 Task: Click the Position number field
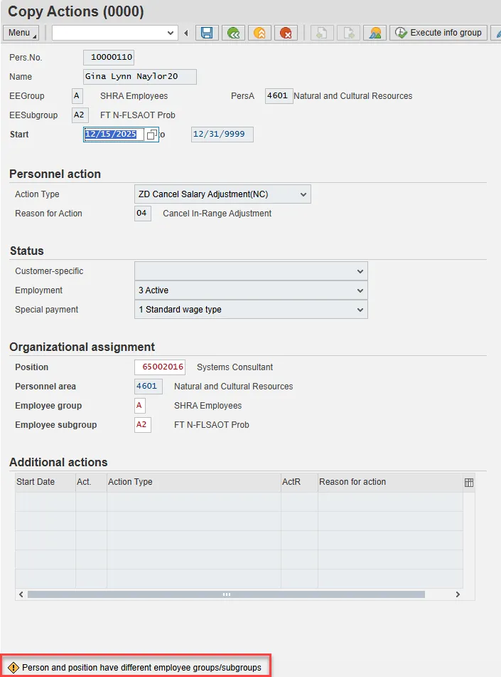coord(160,367)
